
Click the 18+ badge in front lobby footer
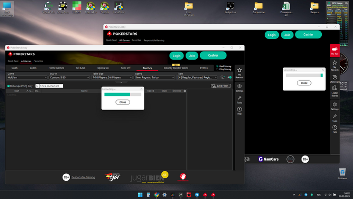pyautogui.click(x=66, y=177)
